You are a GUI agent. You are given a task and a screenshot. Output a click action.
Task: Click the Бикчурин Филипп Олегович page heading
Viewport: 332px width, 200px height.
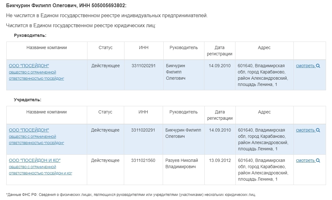pos(66,6)
